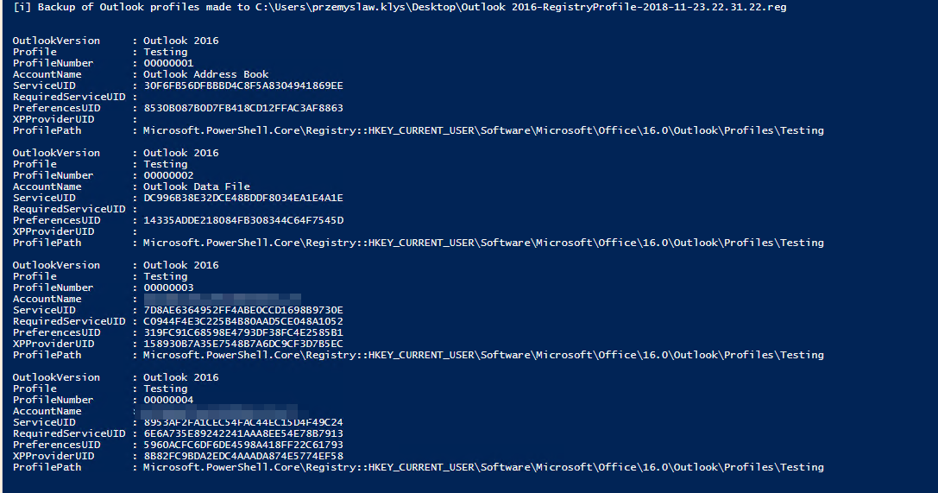Click ServiceUID value starting with 30F6FB56

(x=243, y=85)
